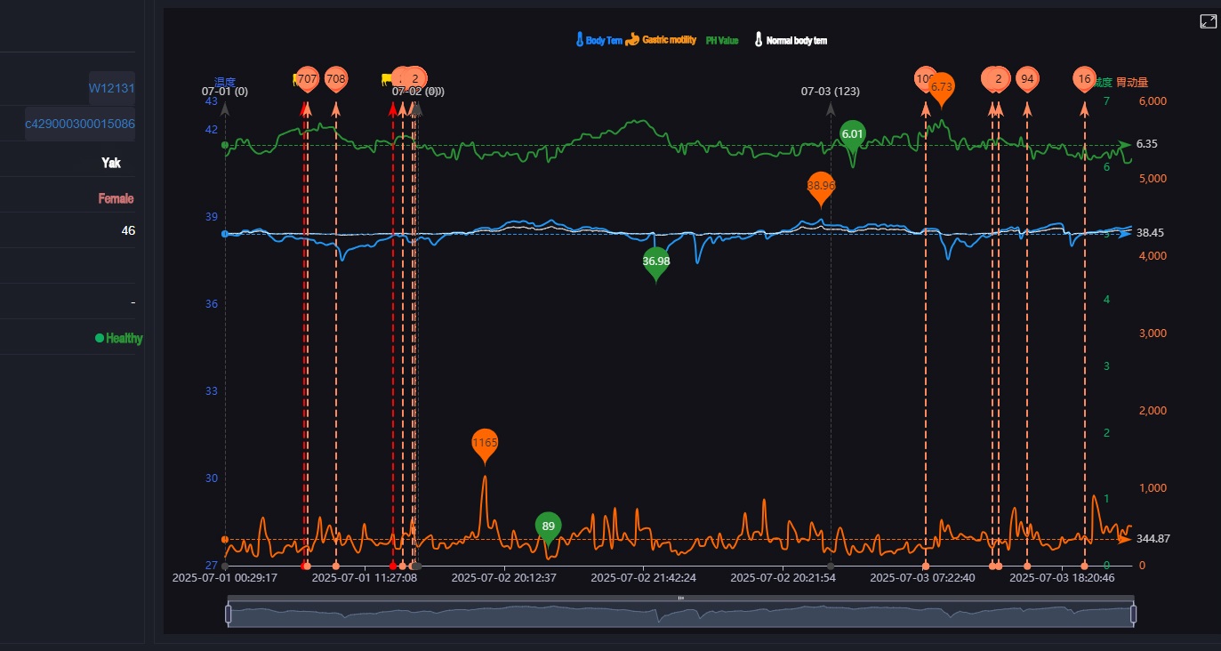The height and width of the screenshot is (651, 1221).
Task: Click the left handle of zoom slider
Action: pyautogui.click(x=229, y=614)
